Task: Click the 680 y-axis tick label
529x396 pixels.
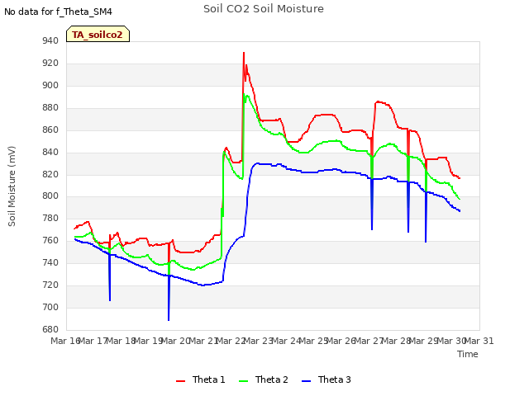Action: tap(50, 329)
